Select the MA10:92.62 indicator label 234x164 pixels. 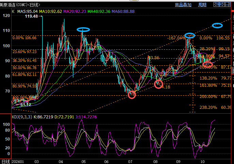click(50, 12)
